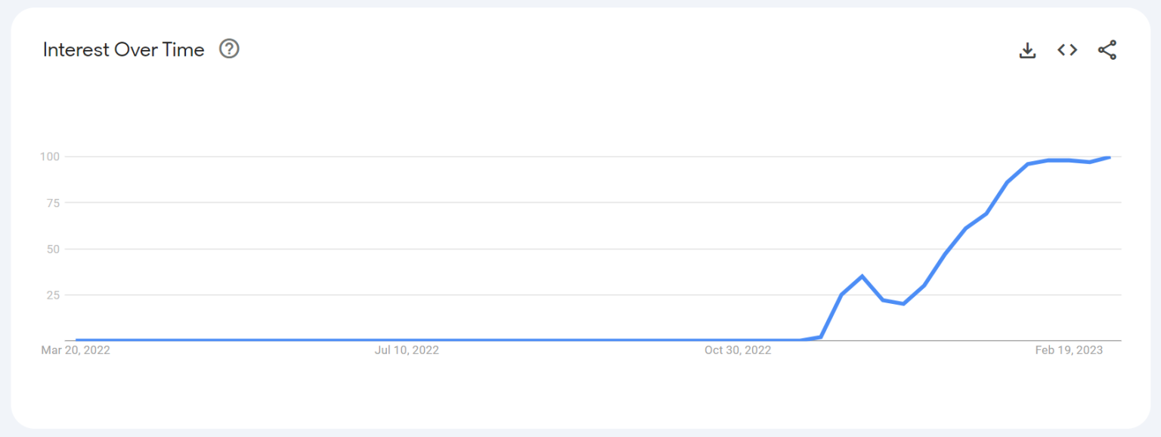The height and width of the screenshot is (437, 1161).
Task: Click the dip after the first peak
Action: coord(903,303)
